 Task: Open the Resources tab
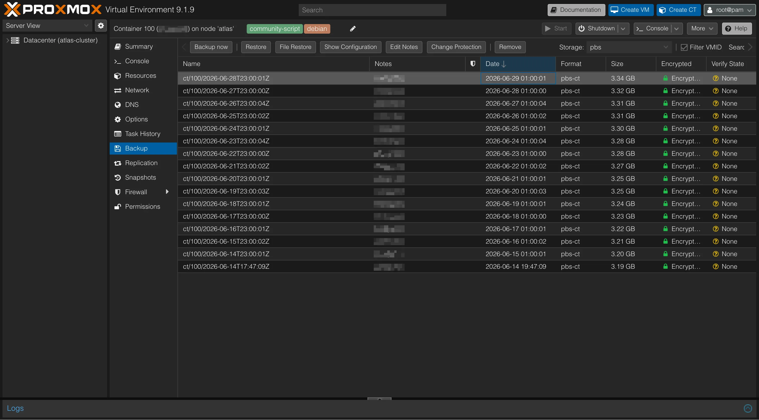pyautogui.click(x=143, y=76)
